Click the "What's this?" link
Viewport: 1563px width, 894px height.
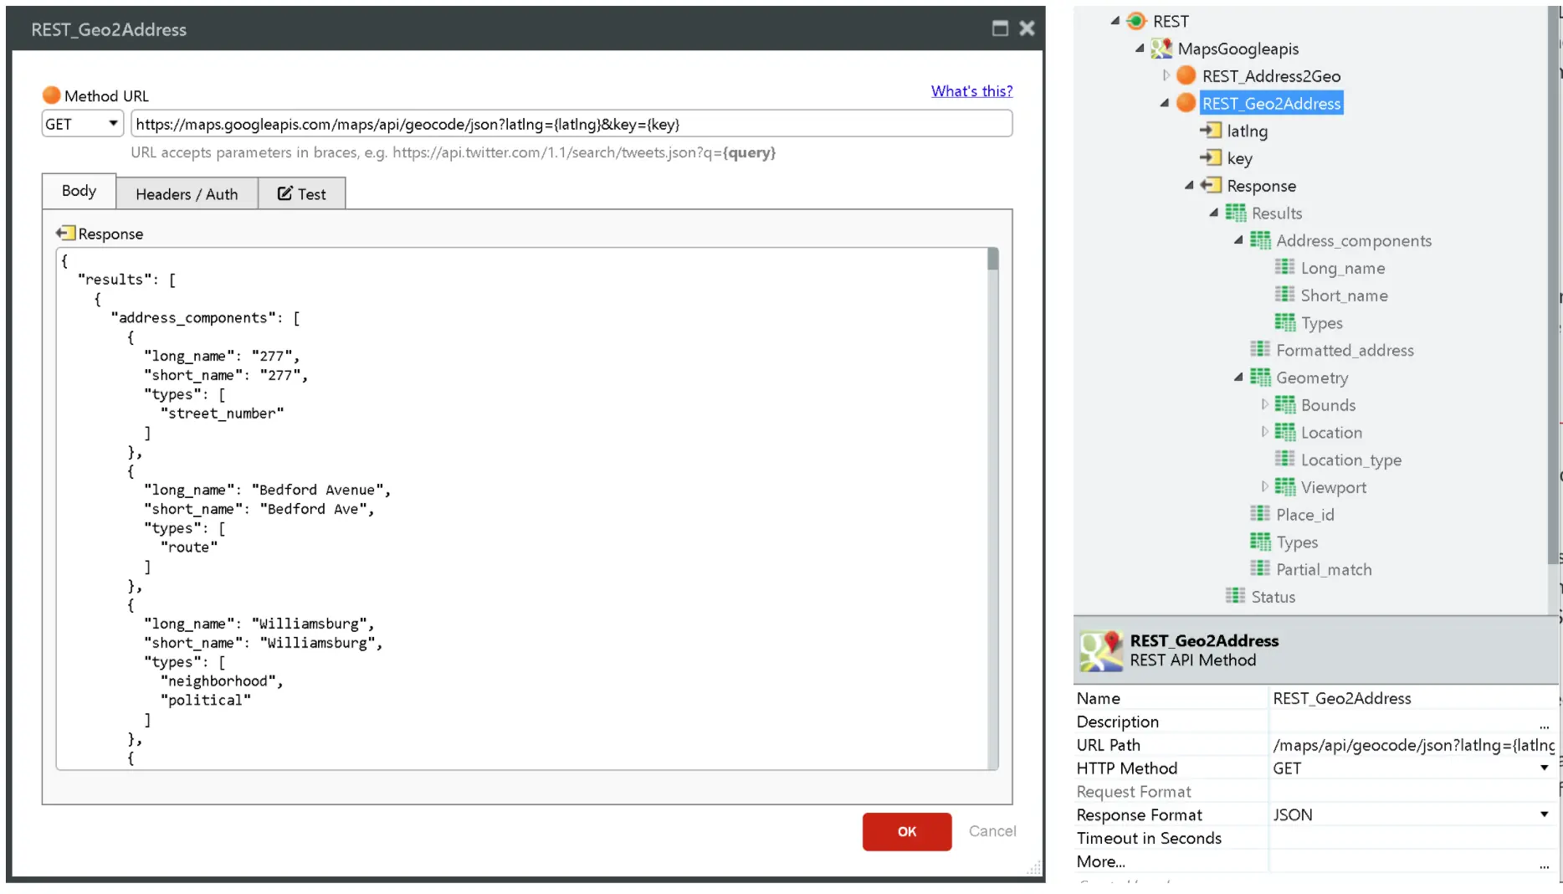pos(971,91)
